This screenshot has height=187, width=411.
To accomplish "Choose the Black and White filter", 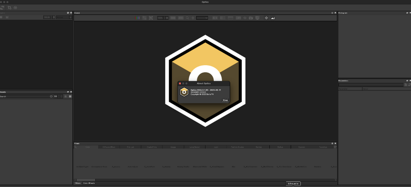I will click(200, 167).
